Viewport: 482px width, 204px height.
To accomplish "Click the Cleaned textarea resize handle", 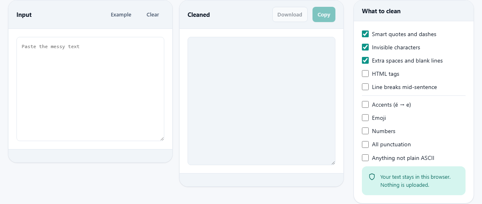I will tap(333, 163).
